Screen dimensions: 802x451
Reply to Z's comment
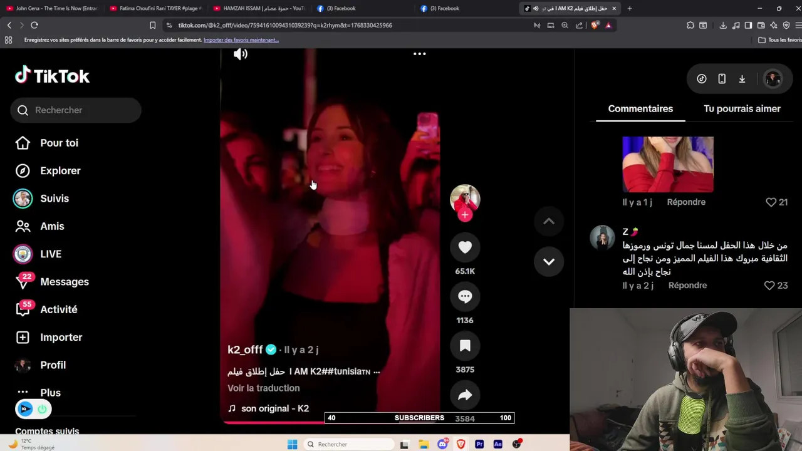[x=687, y=286]
